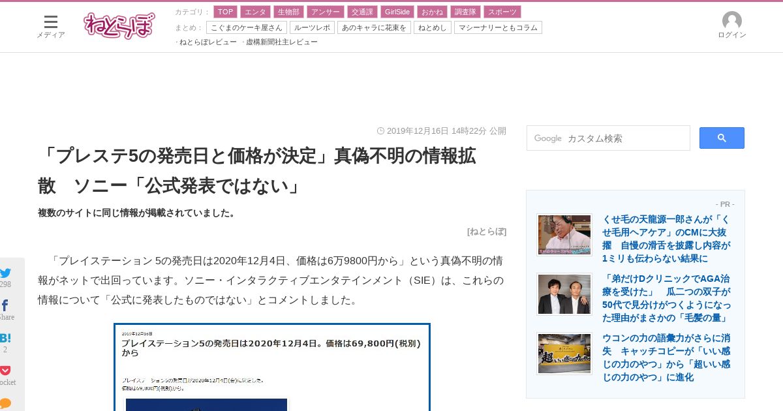
Task: Select the TOP category tab
Action: 225,12
